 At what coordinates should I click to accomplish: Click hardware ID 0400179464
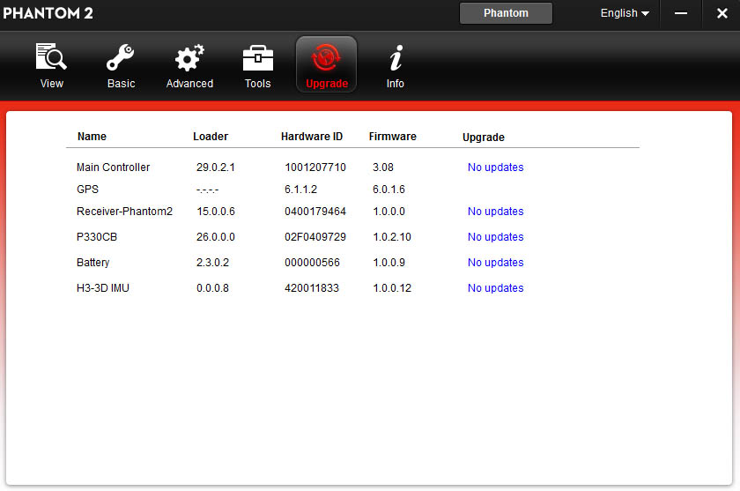click(x=315, y=211)
